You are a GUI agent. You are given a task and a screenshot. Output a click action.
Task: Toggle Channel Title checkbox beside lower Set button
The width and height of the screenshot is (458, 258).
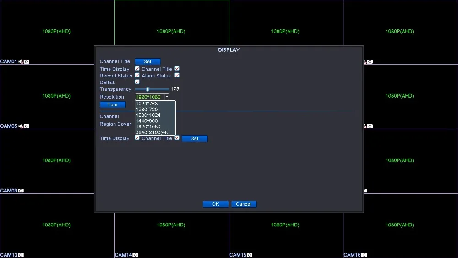[x=177, y=138]
